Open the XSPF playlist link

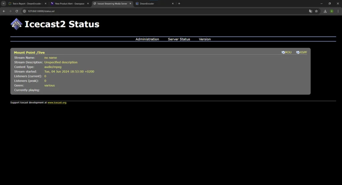tap(302, 52)
